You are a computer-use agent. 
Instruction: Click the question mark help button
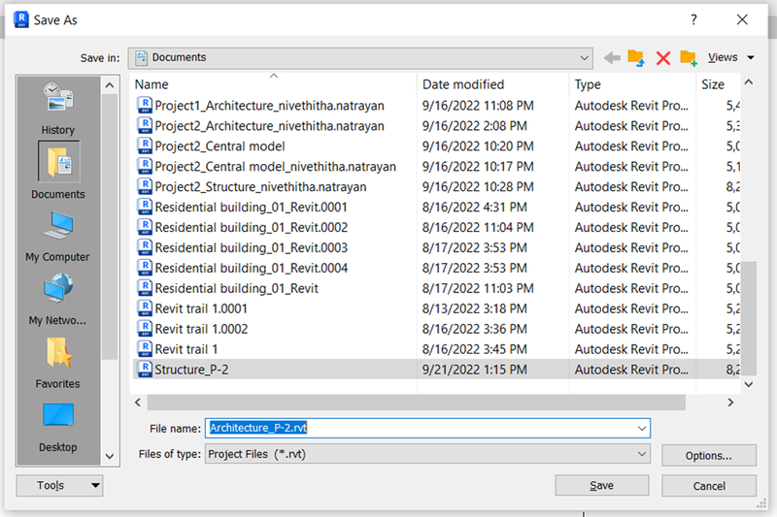point(693,19)
